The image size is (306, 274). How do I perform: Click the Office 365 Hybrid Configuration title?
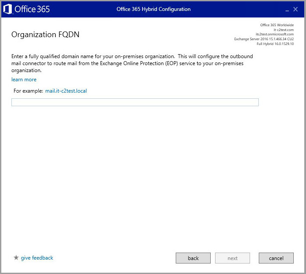coord(153,9)
